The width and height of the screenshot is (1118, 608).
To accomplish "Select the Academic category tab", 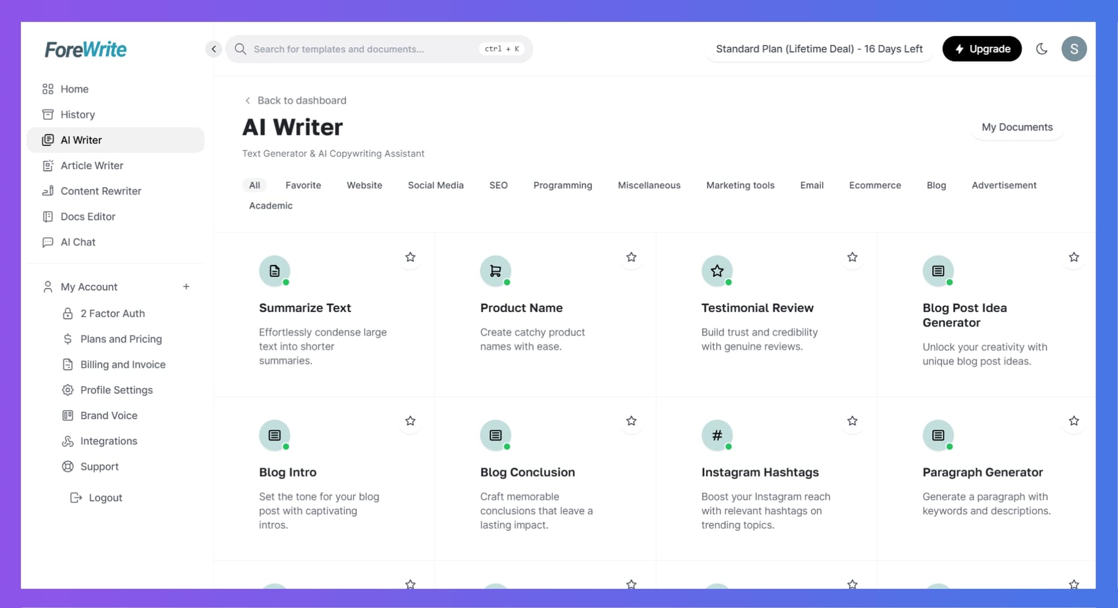I will click(x=271, y=206).
